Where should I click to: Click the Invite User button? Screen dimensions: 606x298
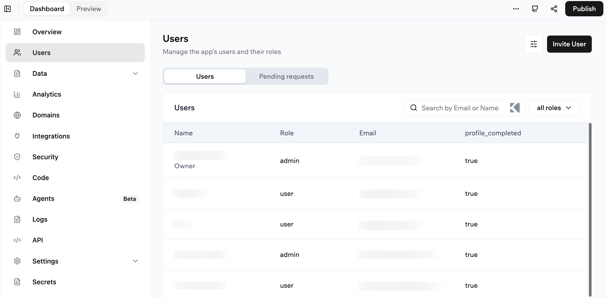click(569, 44)
